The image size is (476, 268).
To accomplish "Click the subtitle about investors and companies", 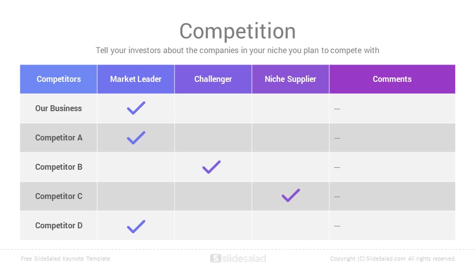I will coord(238,50).
